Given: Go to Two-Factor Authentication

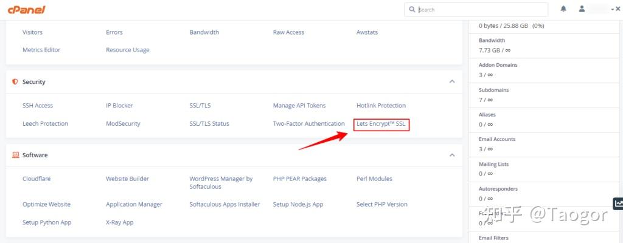Looking at the screenshot, I should (308, 124).
